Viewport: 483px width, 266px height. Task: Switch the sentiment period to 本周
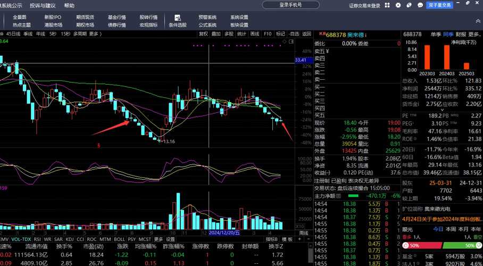451,229
